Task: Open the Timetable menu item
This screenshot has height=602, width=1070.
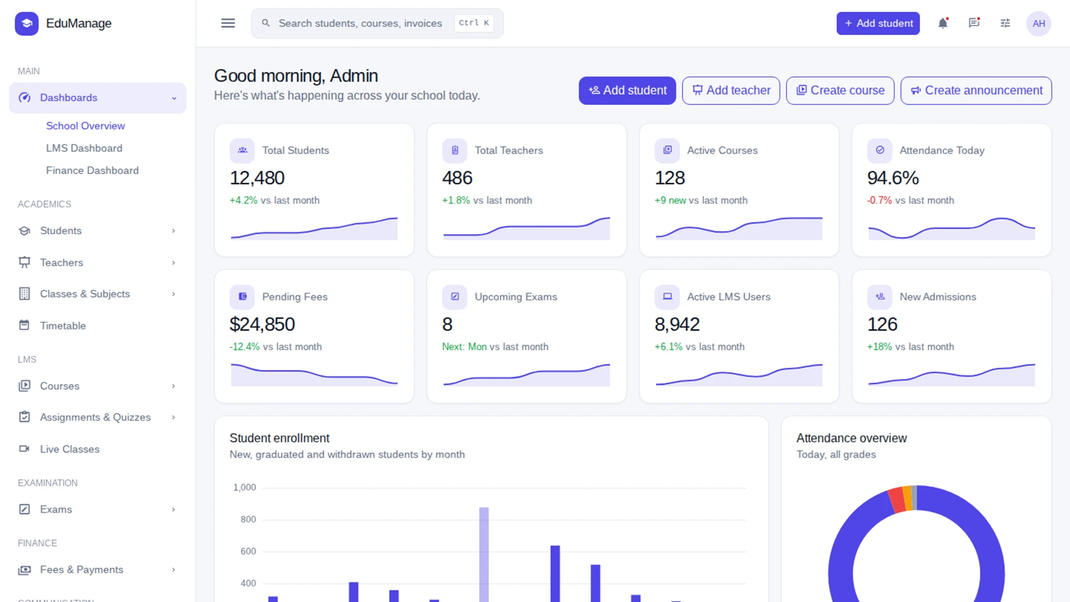Action: (x=98, y=325)
